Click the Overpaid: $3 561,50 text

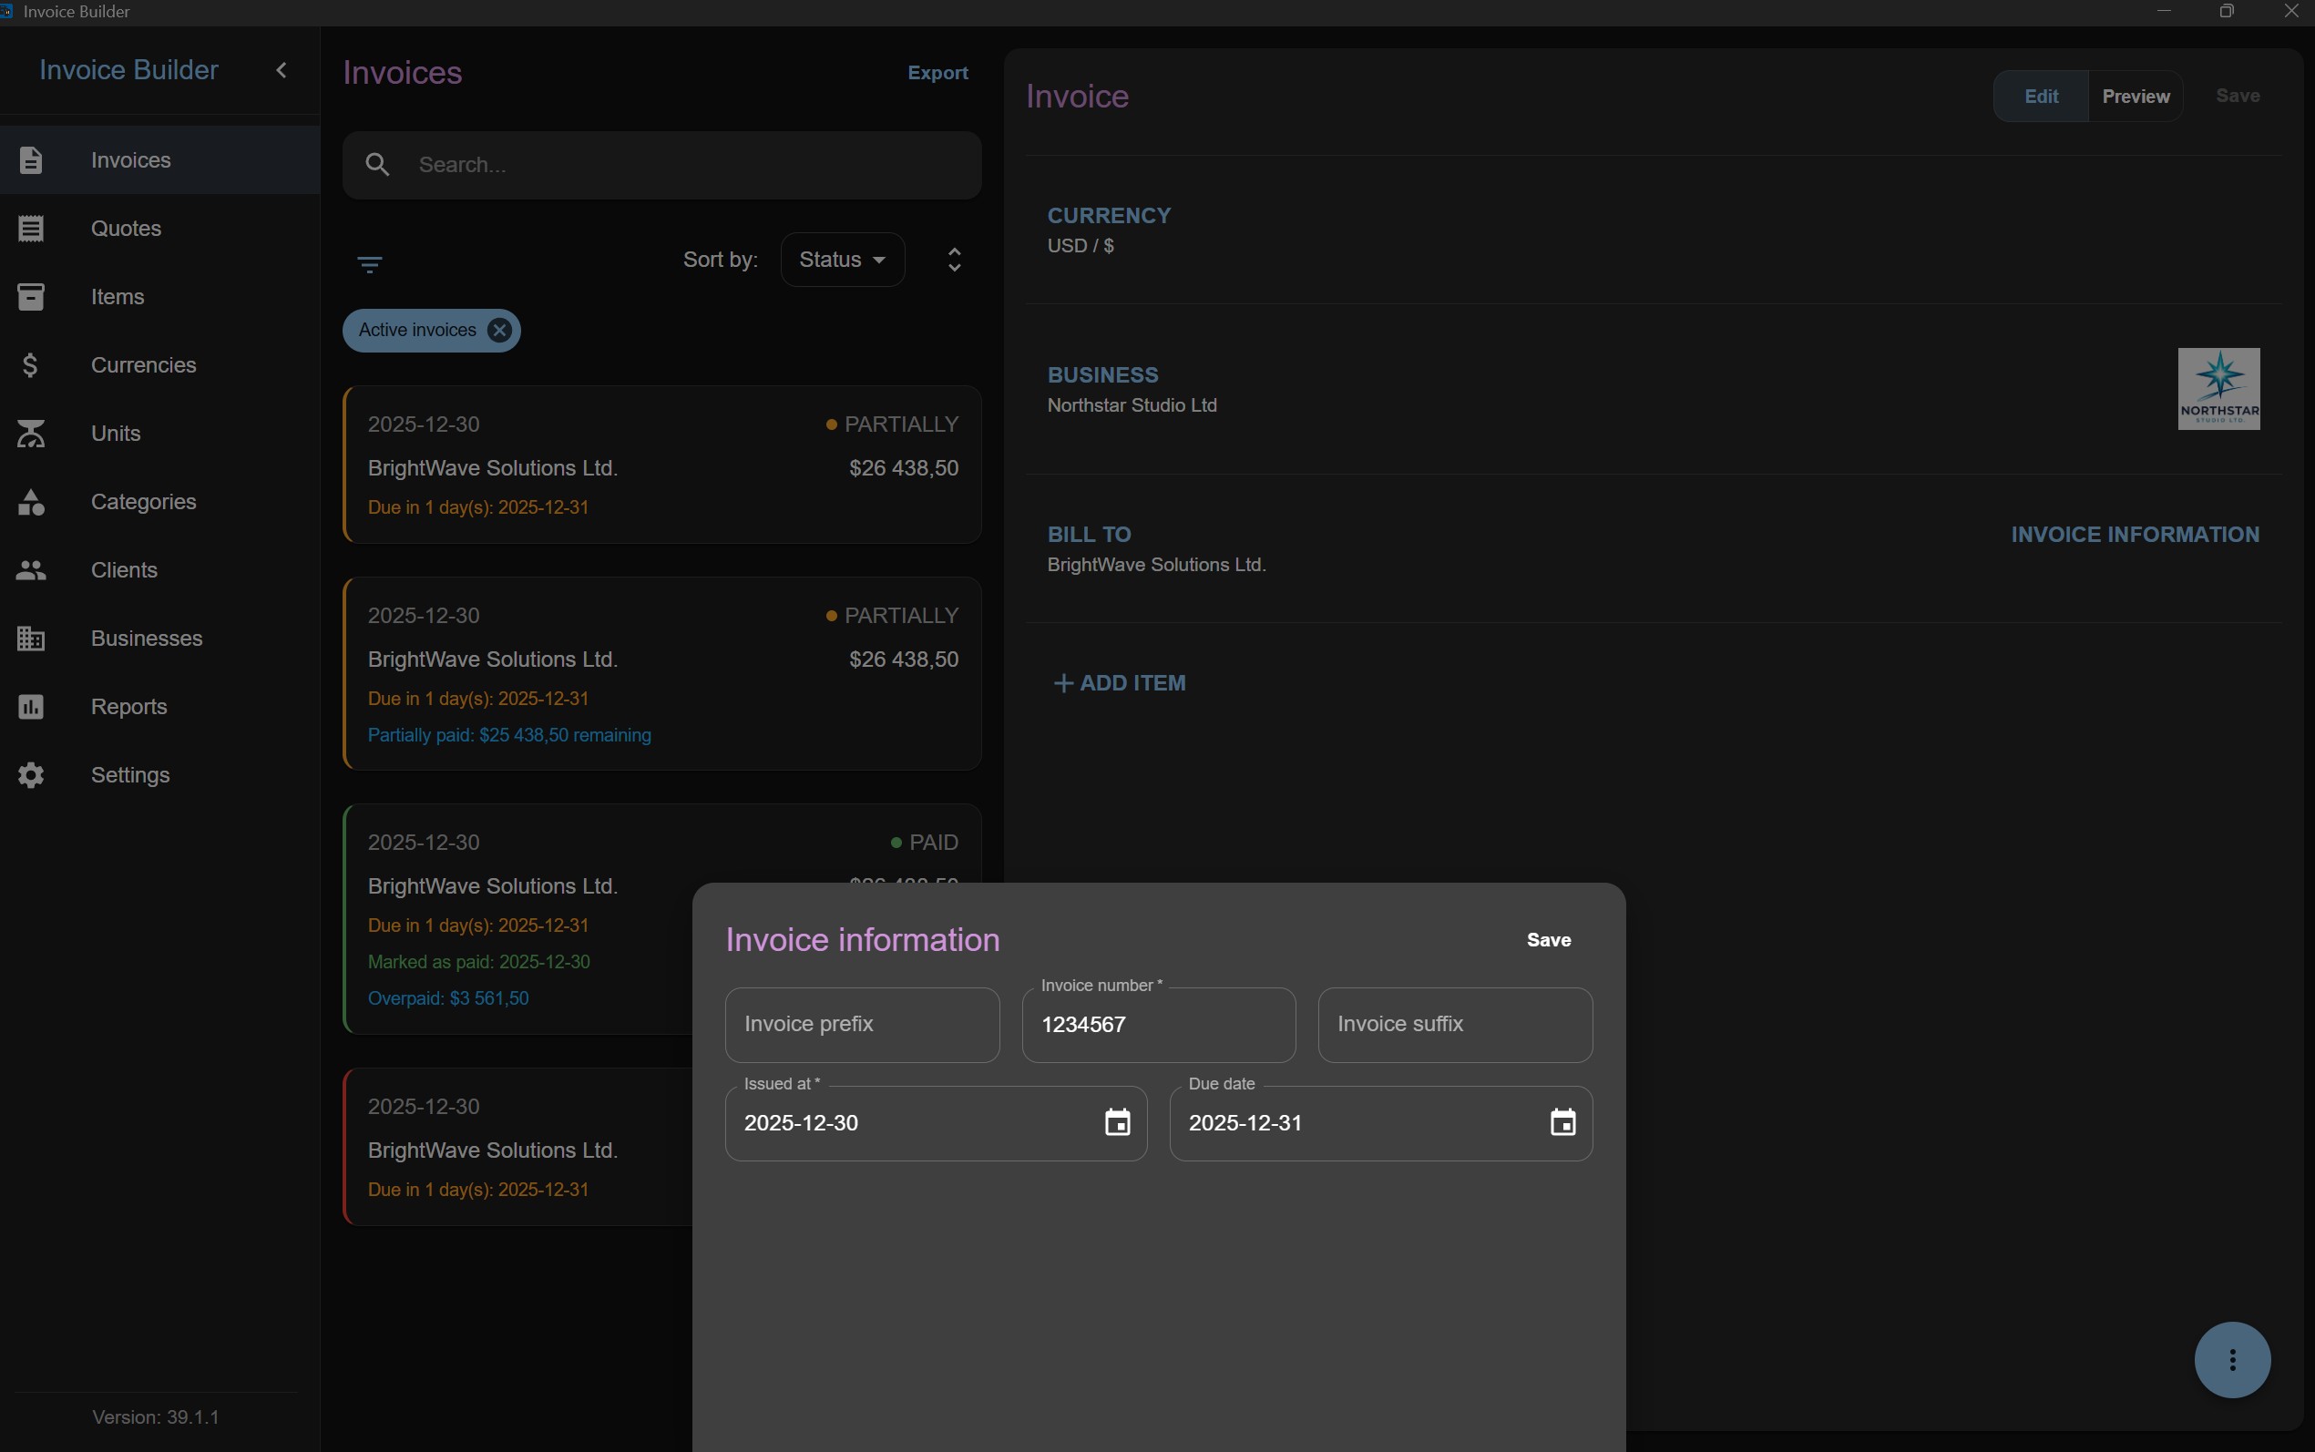447,998
